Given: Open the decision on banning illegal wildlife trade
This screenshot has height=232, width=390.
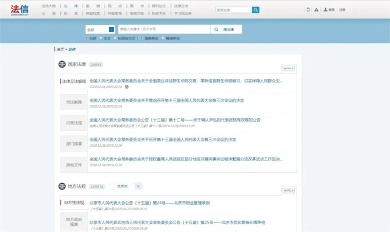Looking at the screenshot, I should [x=186, y=80].
